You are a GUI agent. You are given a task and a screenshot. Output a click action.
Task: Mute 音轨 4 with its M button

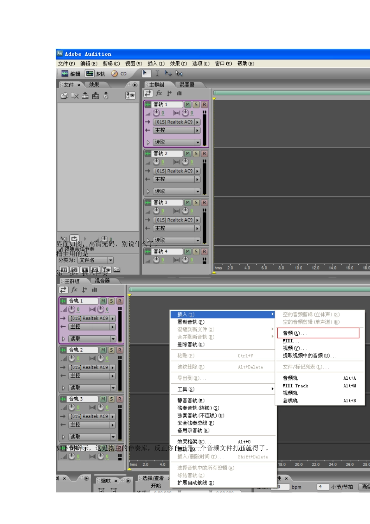[188, 252]
